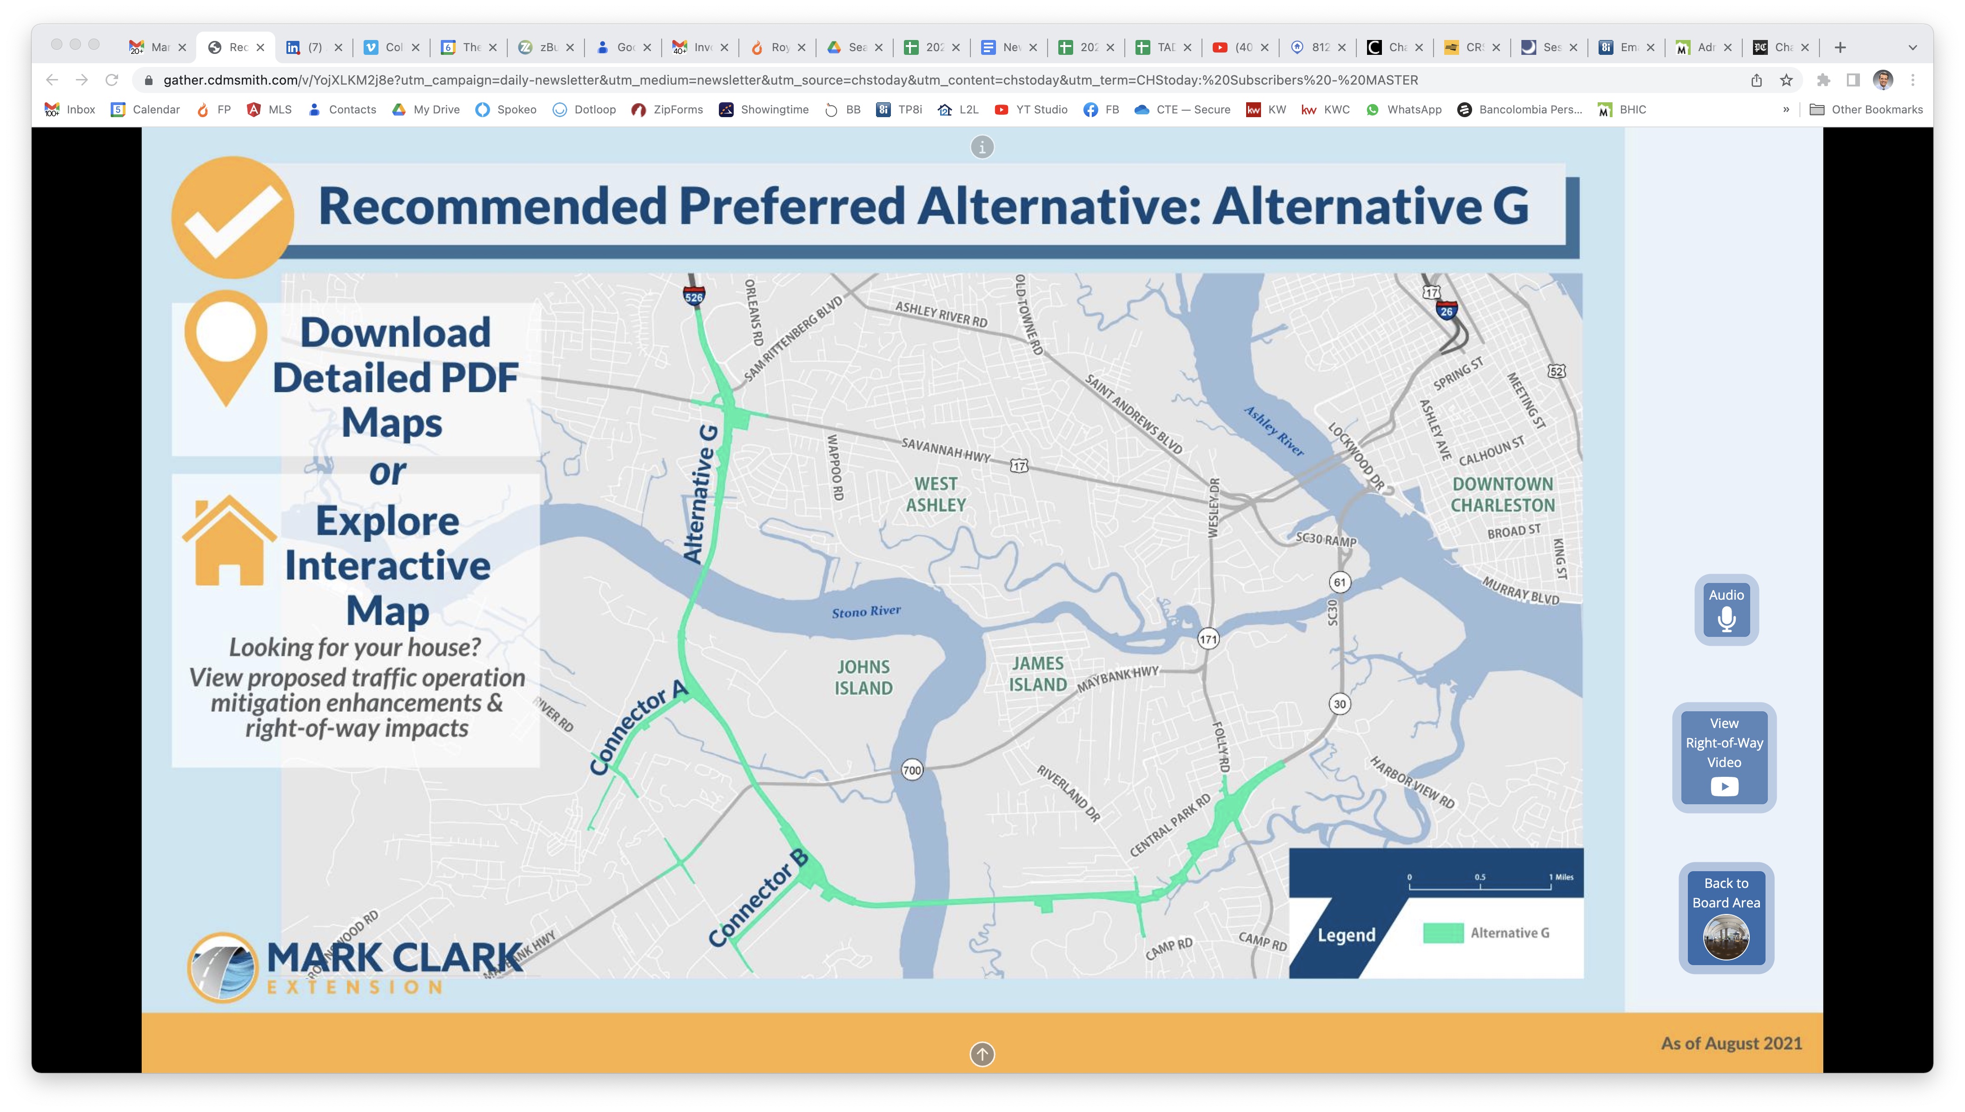Play the Audio narration
Image resolution: width=1965 pixels, height=1112 pixels.
point(1726,609)
